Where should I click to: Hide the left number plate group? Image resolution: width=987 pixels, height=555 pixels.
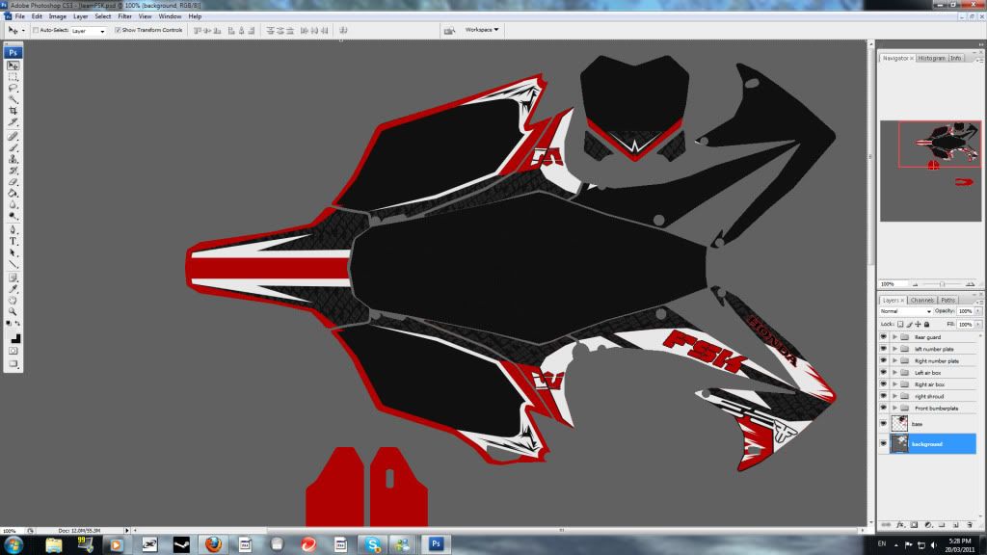(883, 349)
